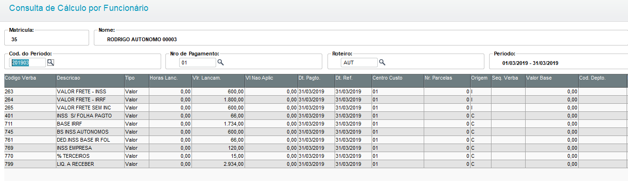Click value 2.934,00 in Vlr. Lancam.
Viewport: 628px width, 181px height.
[x=234, y=164]
